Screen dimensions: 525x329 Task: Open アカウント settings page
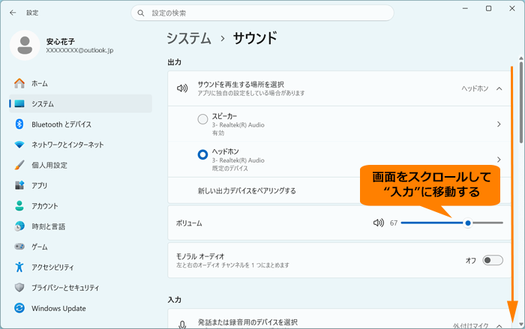tap(81, 206)
